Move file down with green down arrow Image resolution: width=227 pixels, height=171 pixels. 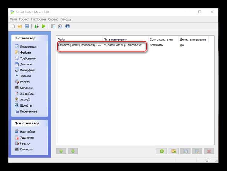coord(73,151)
